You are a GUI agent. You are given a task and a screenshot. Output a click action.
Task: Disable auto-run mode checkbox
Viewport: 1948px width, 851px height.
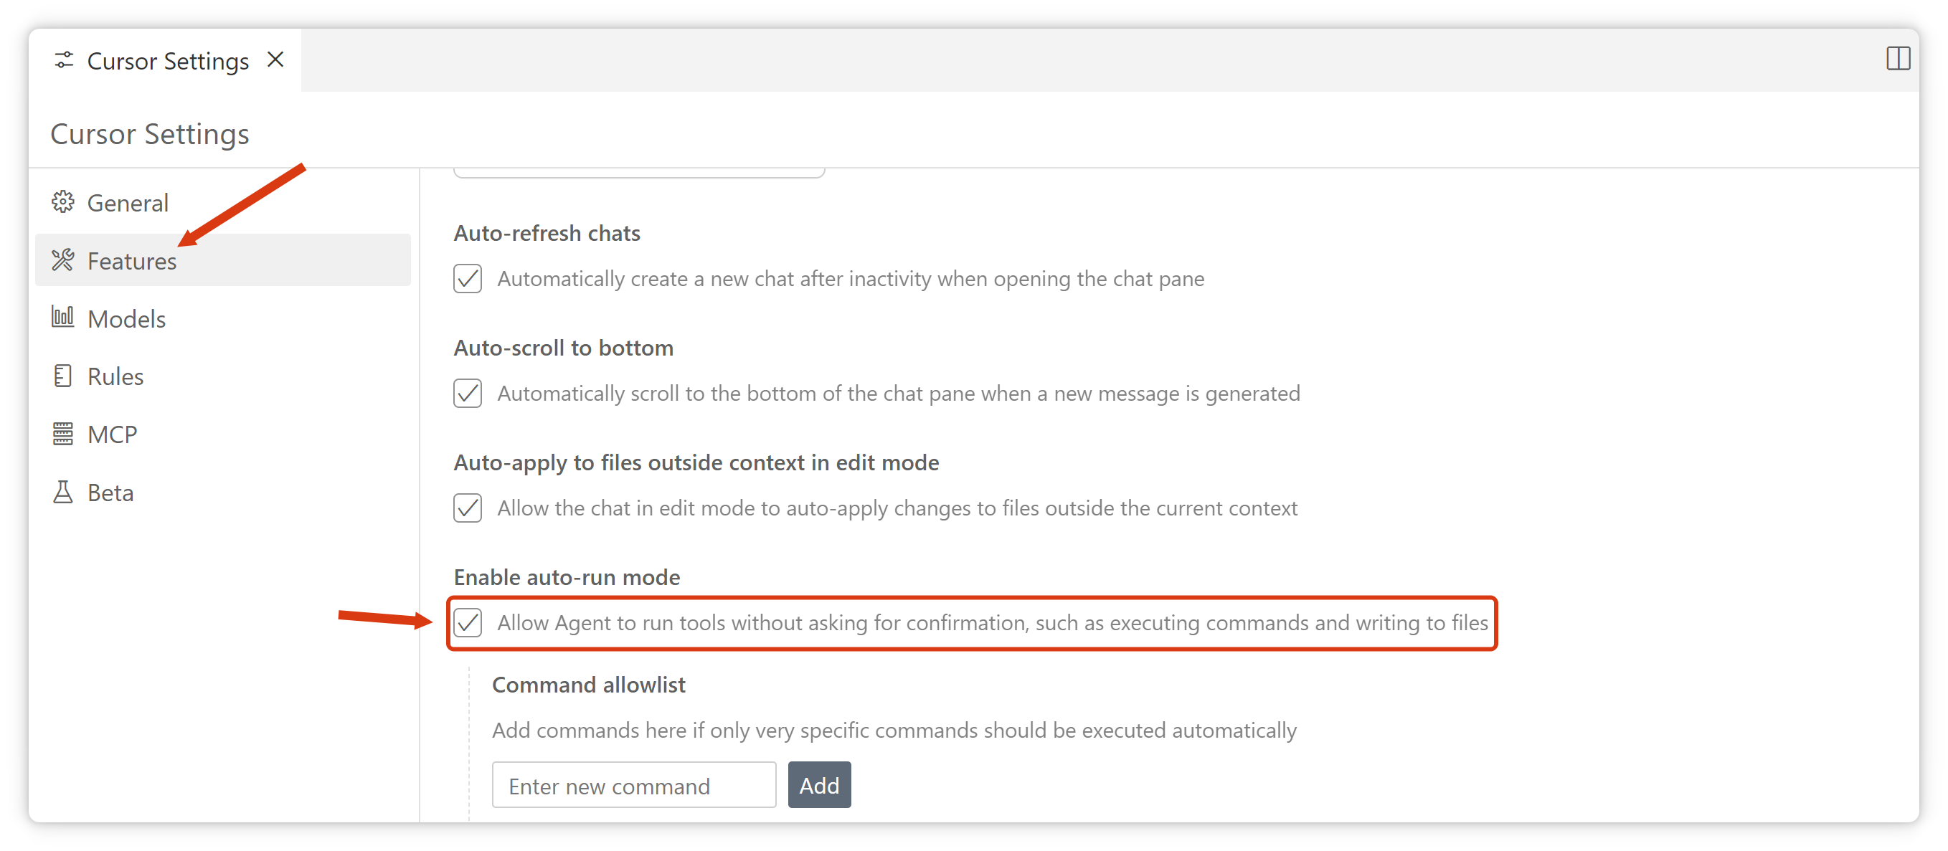[x=468, y=623]
